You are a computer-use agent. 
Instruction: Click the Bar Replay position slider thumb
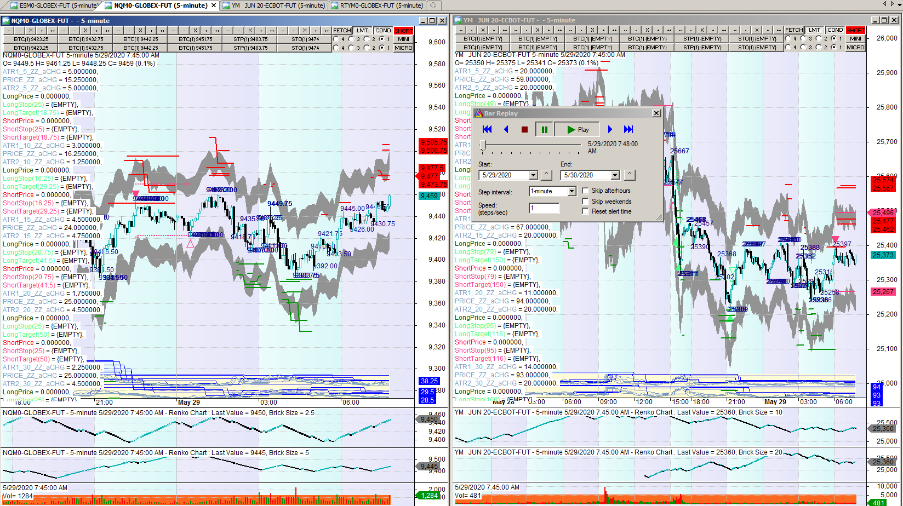pos(483,145)
